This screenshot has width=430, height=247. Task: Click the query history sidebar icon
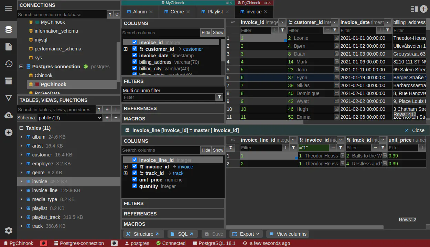(x=9, y=64)
